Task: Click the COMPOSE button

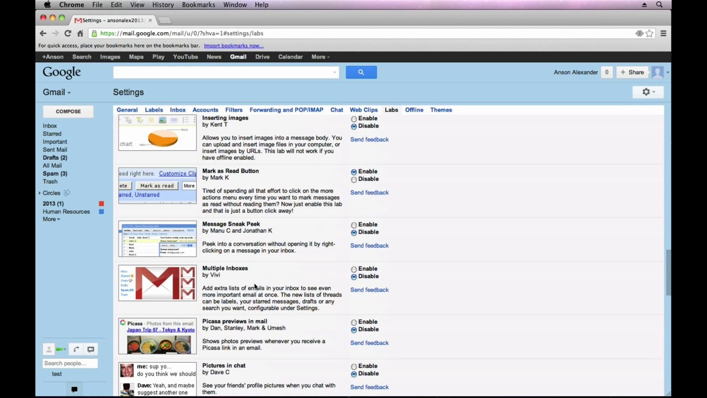Action: pyautogui.click(x=68, y=112)
